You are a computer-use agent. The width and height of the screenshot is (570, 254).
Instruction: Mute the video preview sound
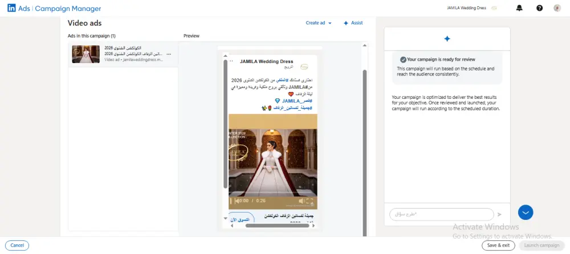point(301,201)
